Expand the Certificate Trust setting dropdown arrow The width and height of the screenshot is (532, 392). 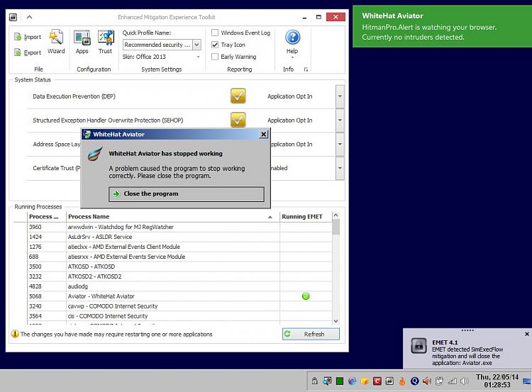(340, 168)
